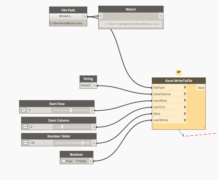Click the data output port of Excel.WriteToFile
The width and height of the screenshot is (218, 180).
click(201, 88)
